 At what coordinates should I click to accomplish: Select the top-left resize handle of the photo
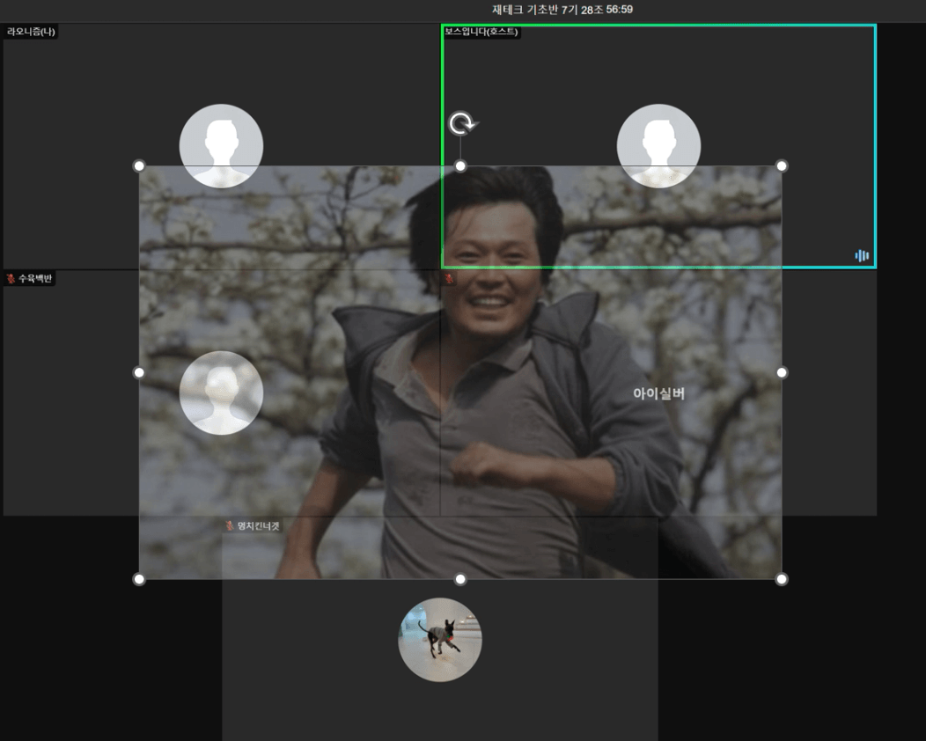pyautogui.click(x=139, y=166)
